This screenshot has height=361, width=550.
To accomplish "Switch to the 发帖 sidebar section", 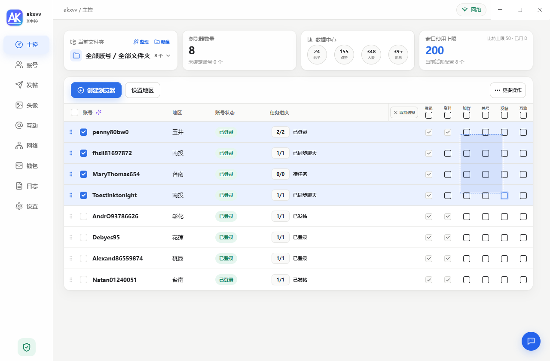I will (27, 85).
